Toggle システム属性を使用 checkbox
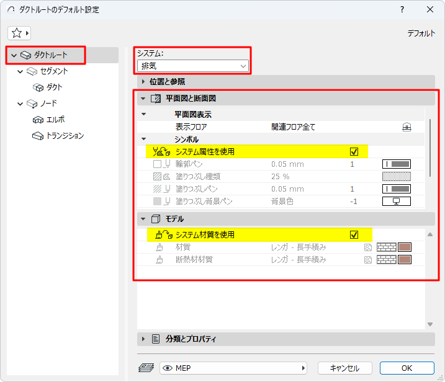This screenshot has height=382, width=445. [x=354, y=152]
